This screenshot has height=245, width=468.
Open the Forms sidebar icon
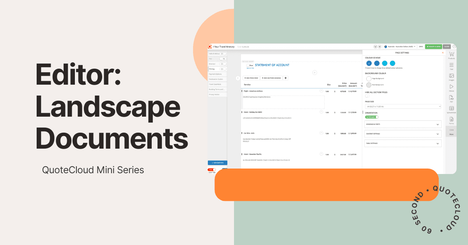click(x=451, y=120)
